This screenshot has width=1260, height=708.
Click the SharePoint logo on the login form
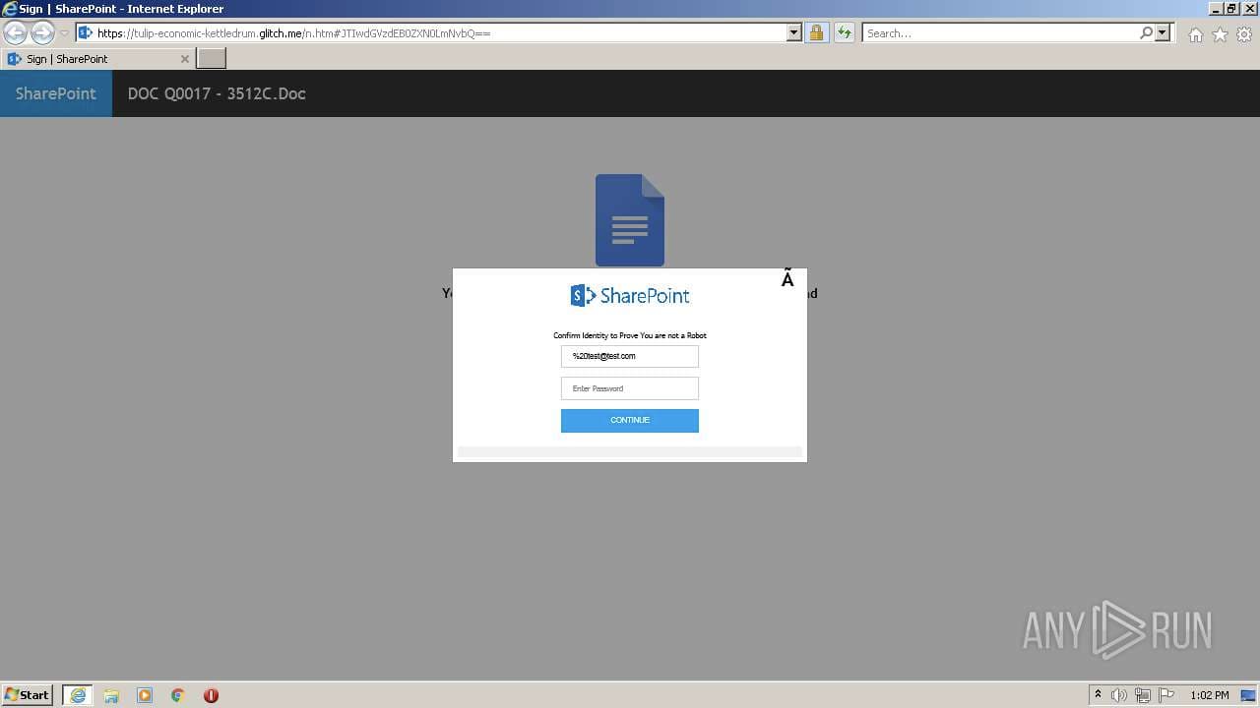[629, 295]
